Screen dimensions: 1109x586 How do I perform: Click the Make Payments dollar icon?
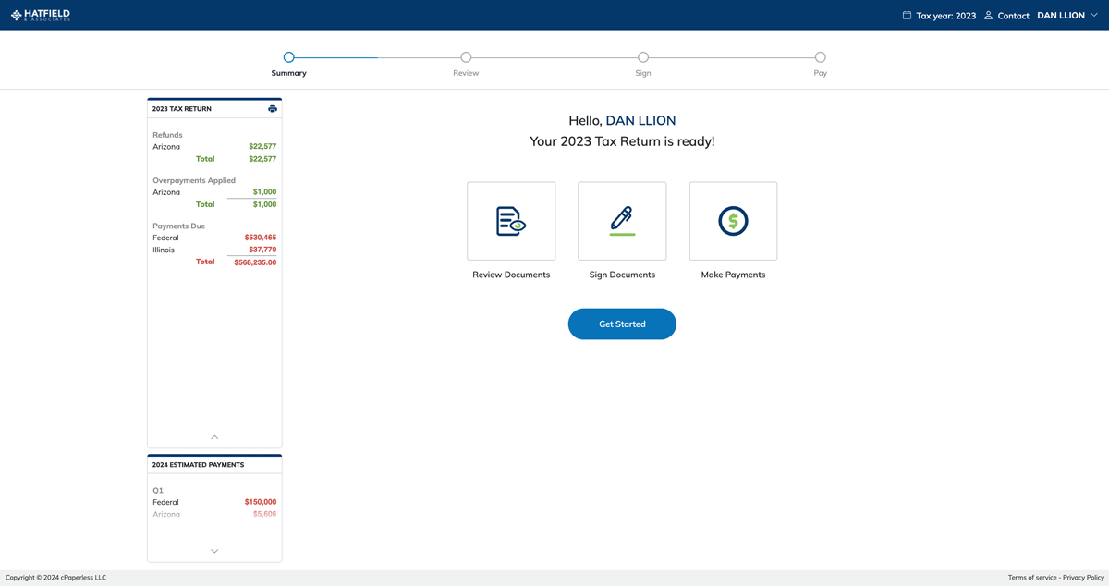pos(733,220)
